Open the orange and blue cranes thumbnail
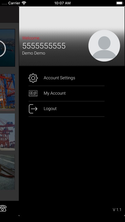 7,92
